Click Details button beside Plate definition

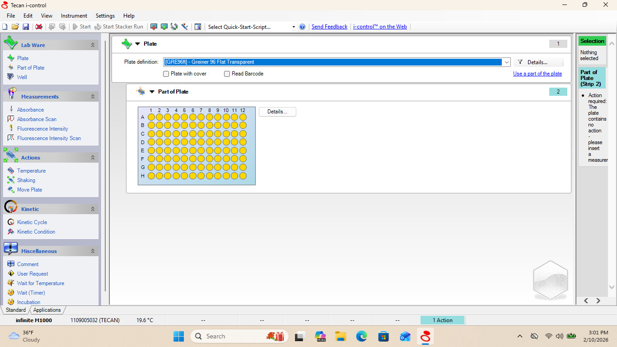[538, 62]
